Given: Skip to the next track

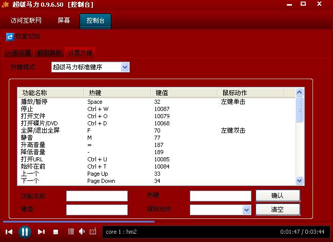Looking at the screenshot, I should (x=41, y=232).
